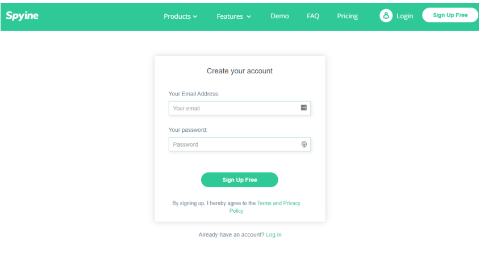This screenshot has width=480, height=257.
Task: Open the FAQ page
Action: click(313, 16)
